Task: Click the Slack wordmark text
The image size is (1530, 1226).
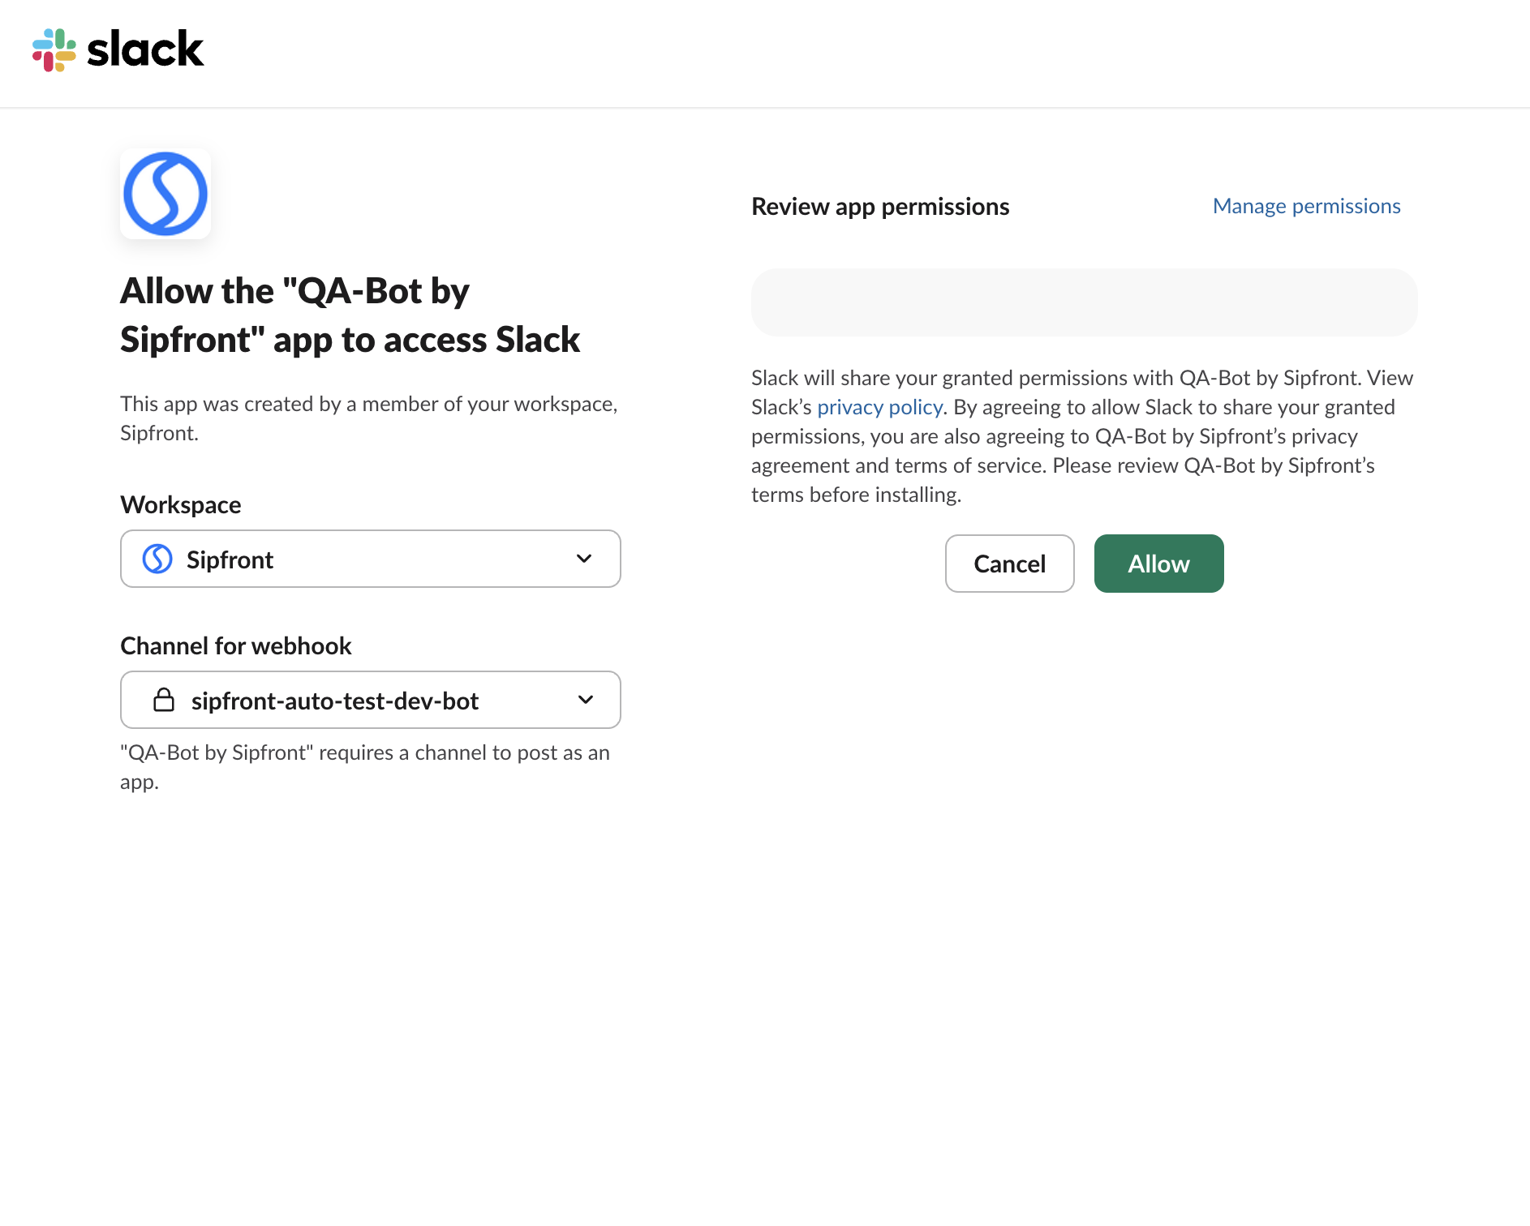Action: tap(145, 49)
